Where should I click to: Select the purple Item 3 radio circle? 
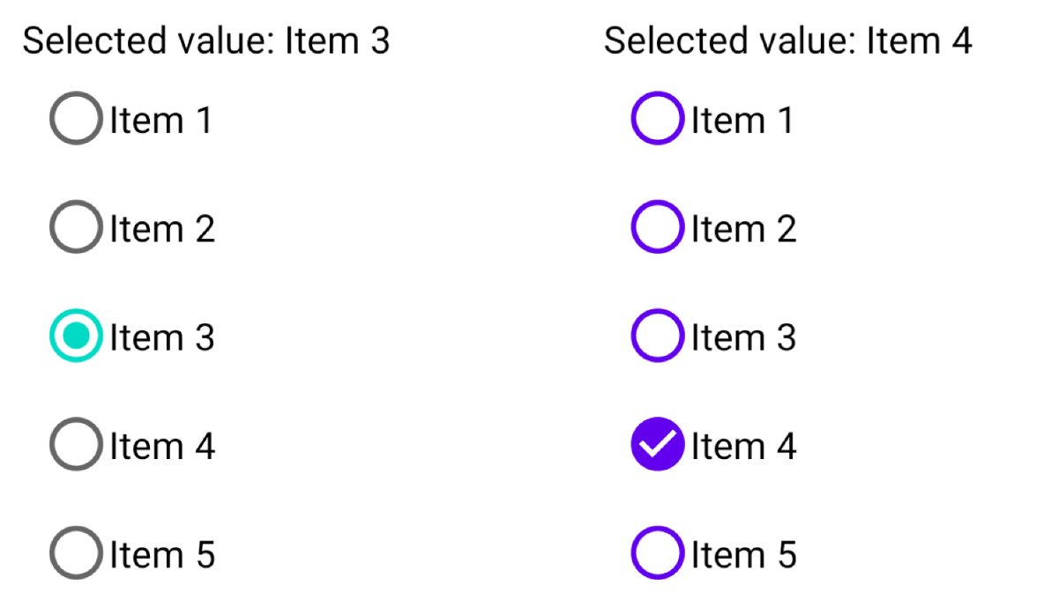(658, 337)
